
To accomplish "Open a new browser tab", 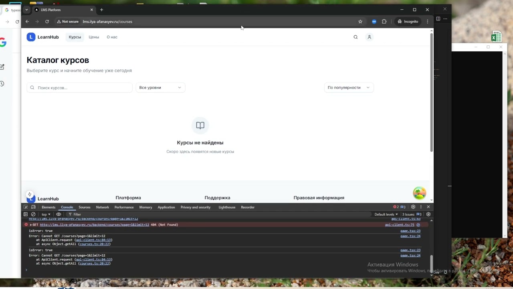I will click(101, 10).
